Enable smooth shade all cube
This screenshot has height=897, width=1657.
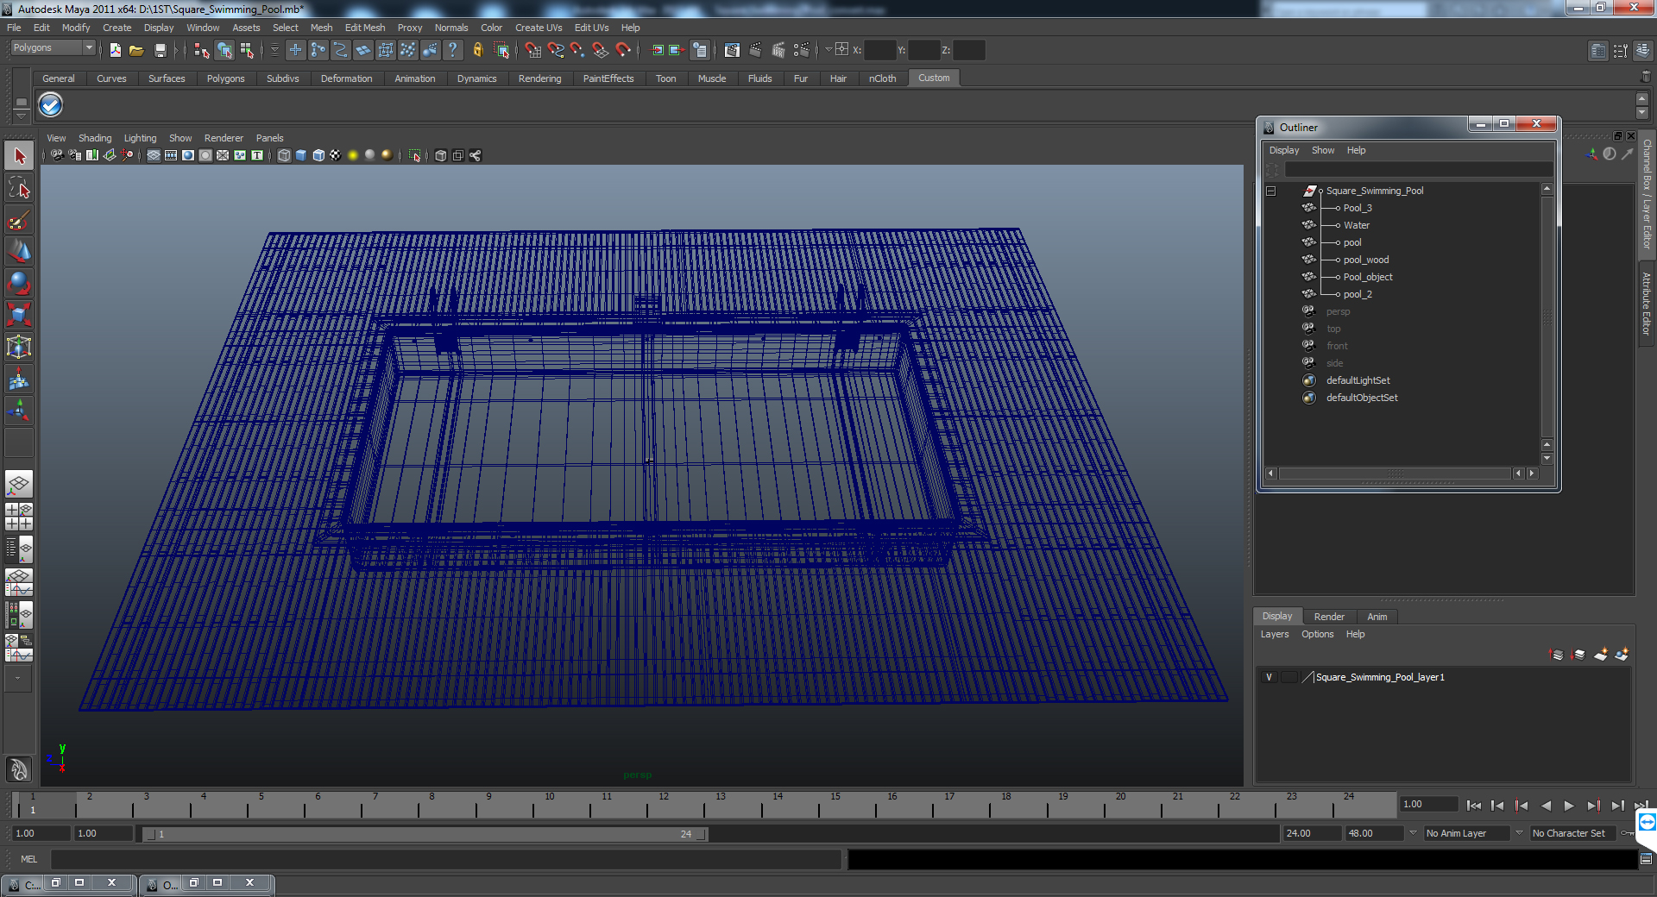pyautogui.click(x=301, y=155)
